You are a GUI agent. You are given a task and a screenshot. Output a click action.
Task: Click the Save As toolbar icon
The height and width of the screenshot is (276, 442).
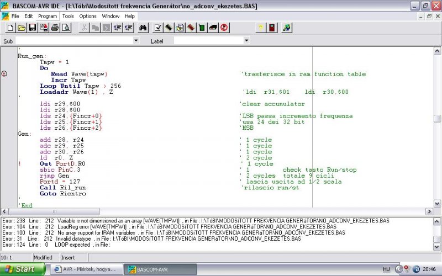(44, 28)
